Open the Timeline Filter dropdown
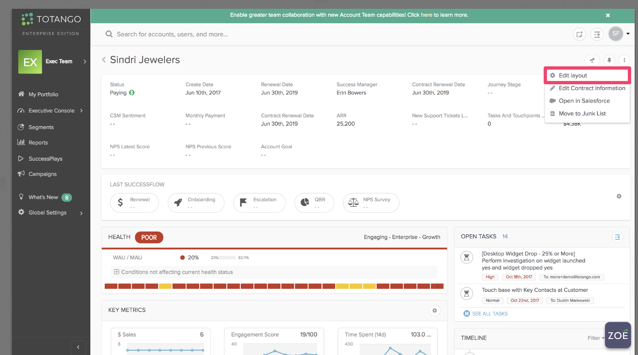Screen dimensions: 638x355 [x=596, y=338]
